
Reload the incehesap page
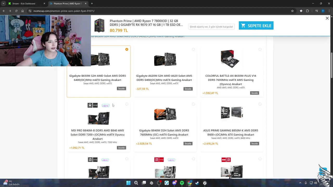point(16,11)
